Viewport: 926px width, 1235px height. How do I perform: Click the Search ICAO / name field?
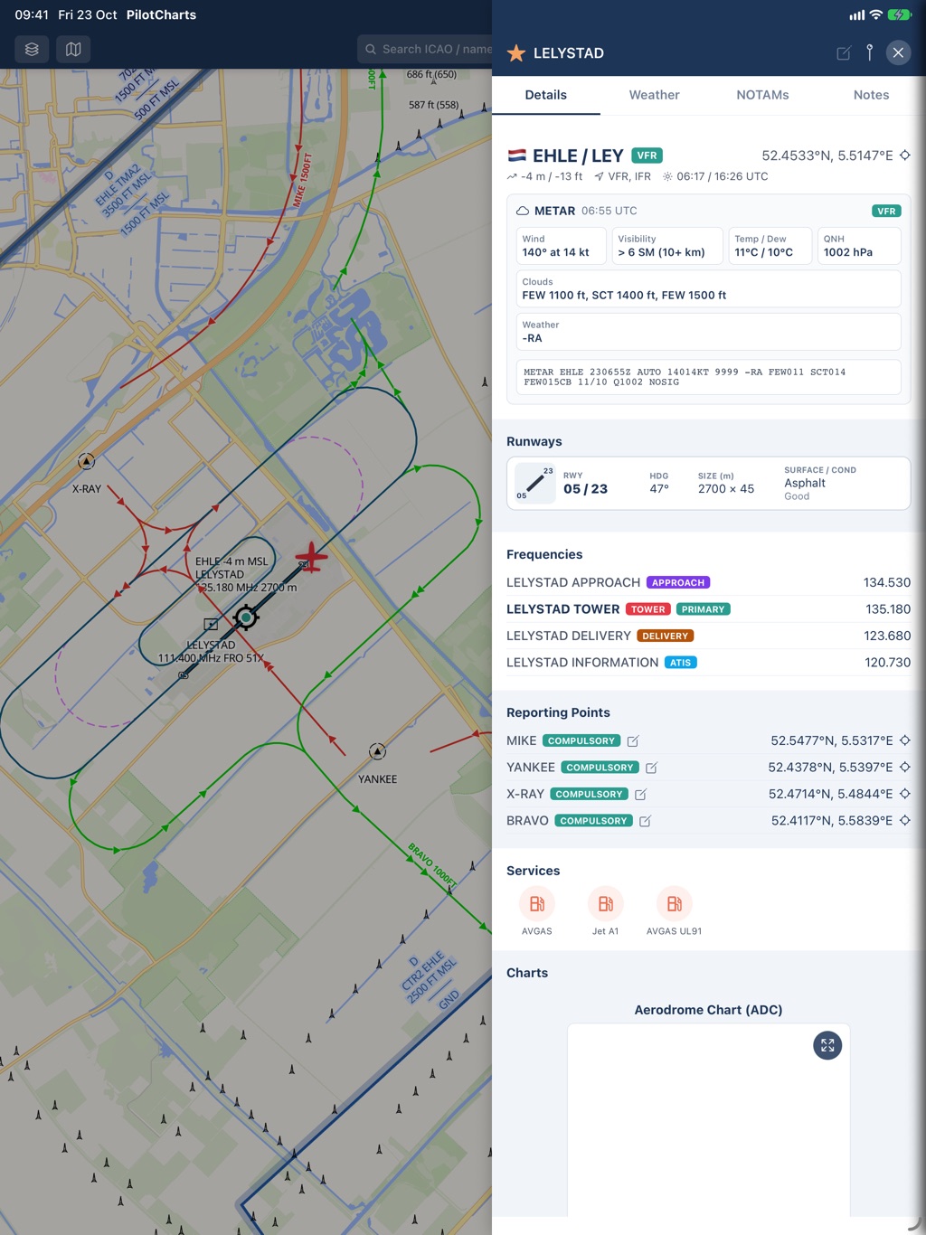(x=425, y=50)
